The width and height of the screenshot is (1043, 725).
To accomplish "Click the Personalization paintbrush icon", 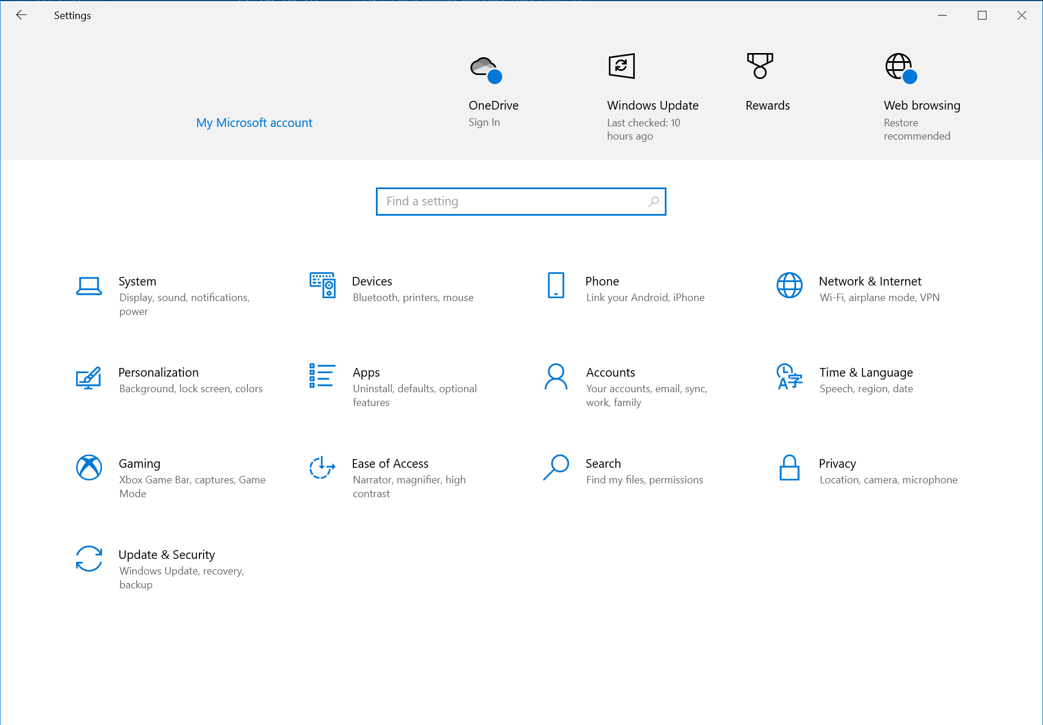I will point(89,377).
